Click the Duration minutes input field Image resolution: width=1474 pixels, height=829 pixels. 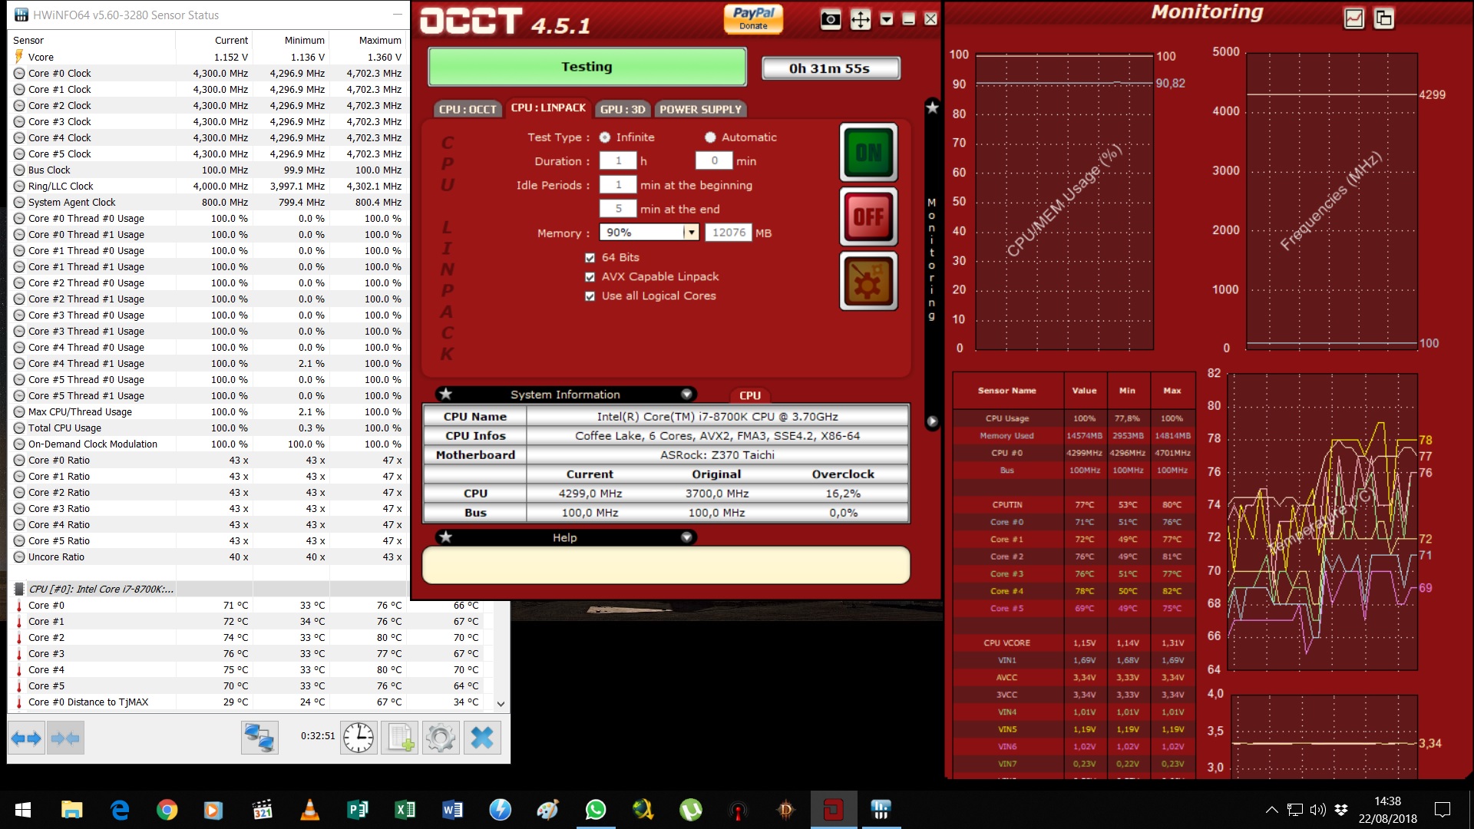pyautogui.click(x=714, y=161)
